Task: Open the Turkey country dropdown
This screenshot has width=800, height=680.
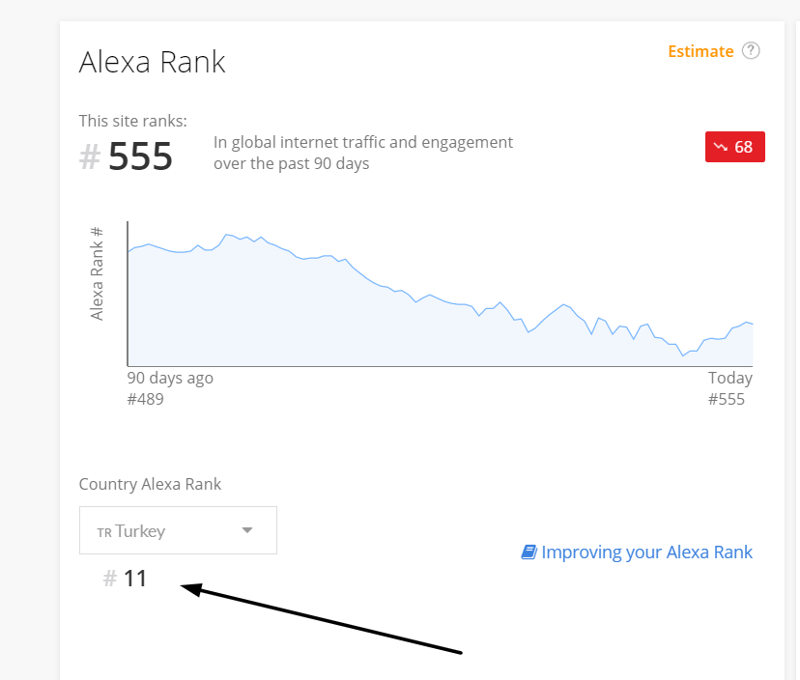Action: [x=178, y=530]
